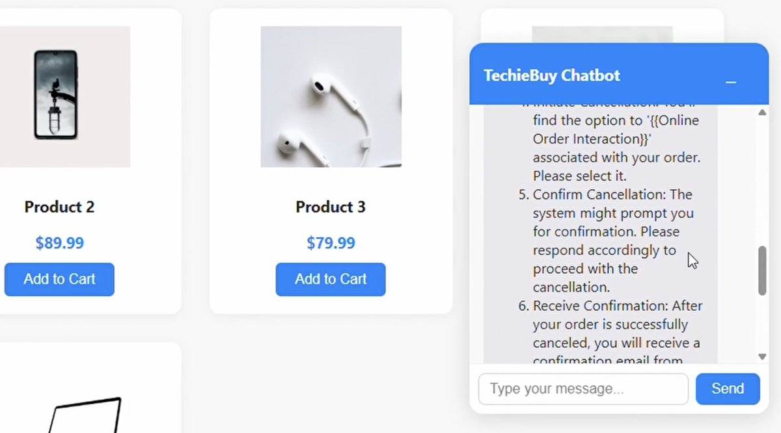Click the $79.99 price label
Screen dimensions: 781x433
click(x=331, y=243)
